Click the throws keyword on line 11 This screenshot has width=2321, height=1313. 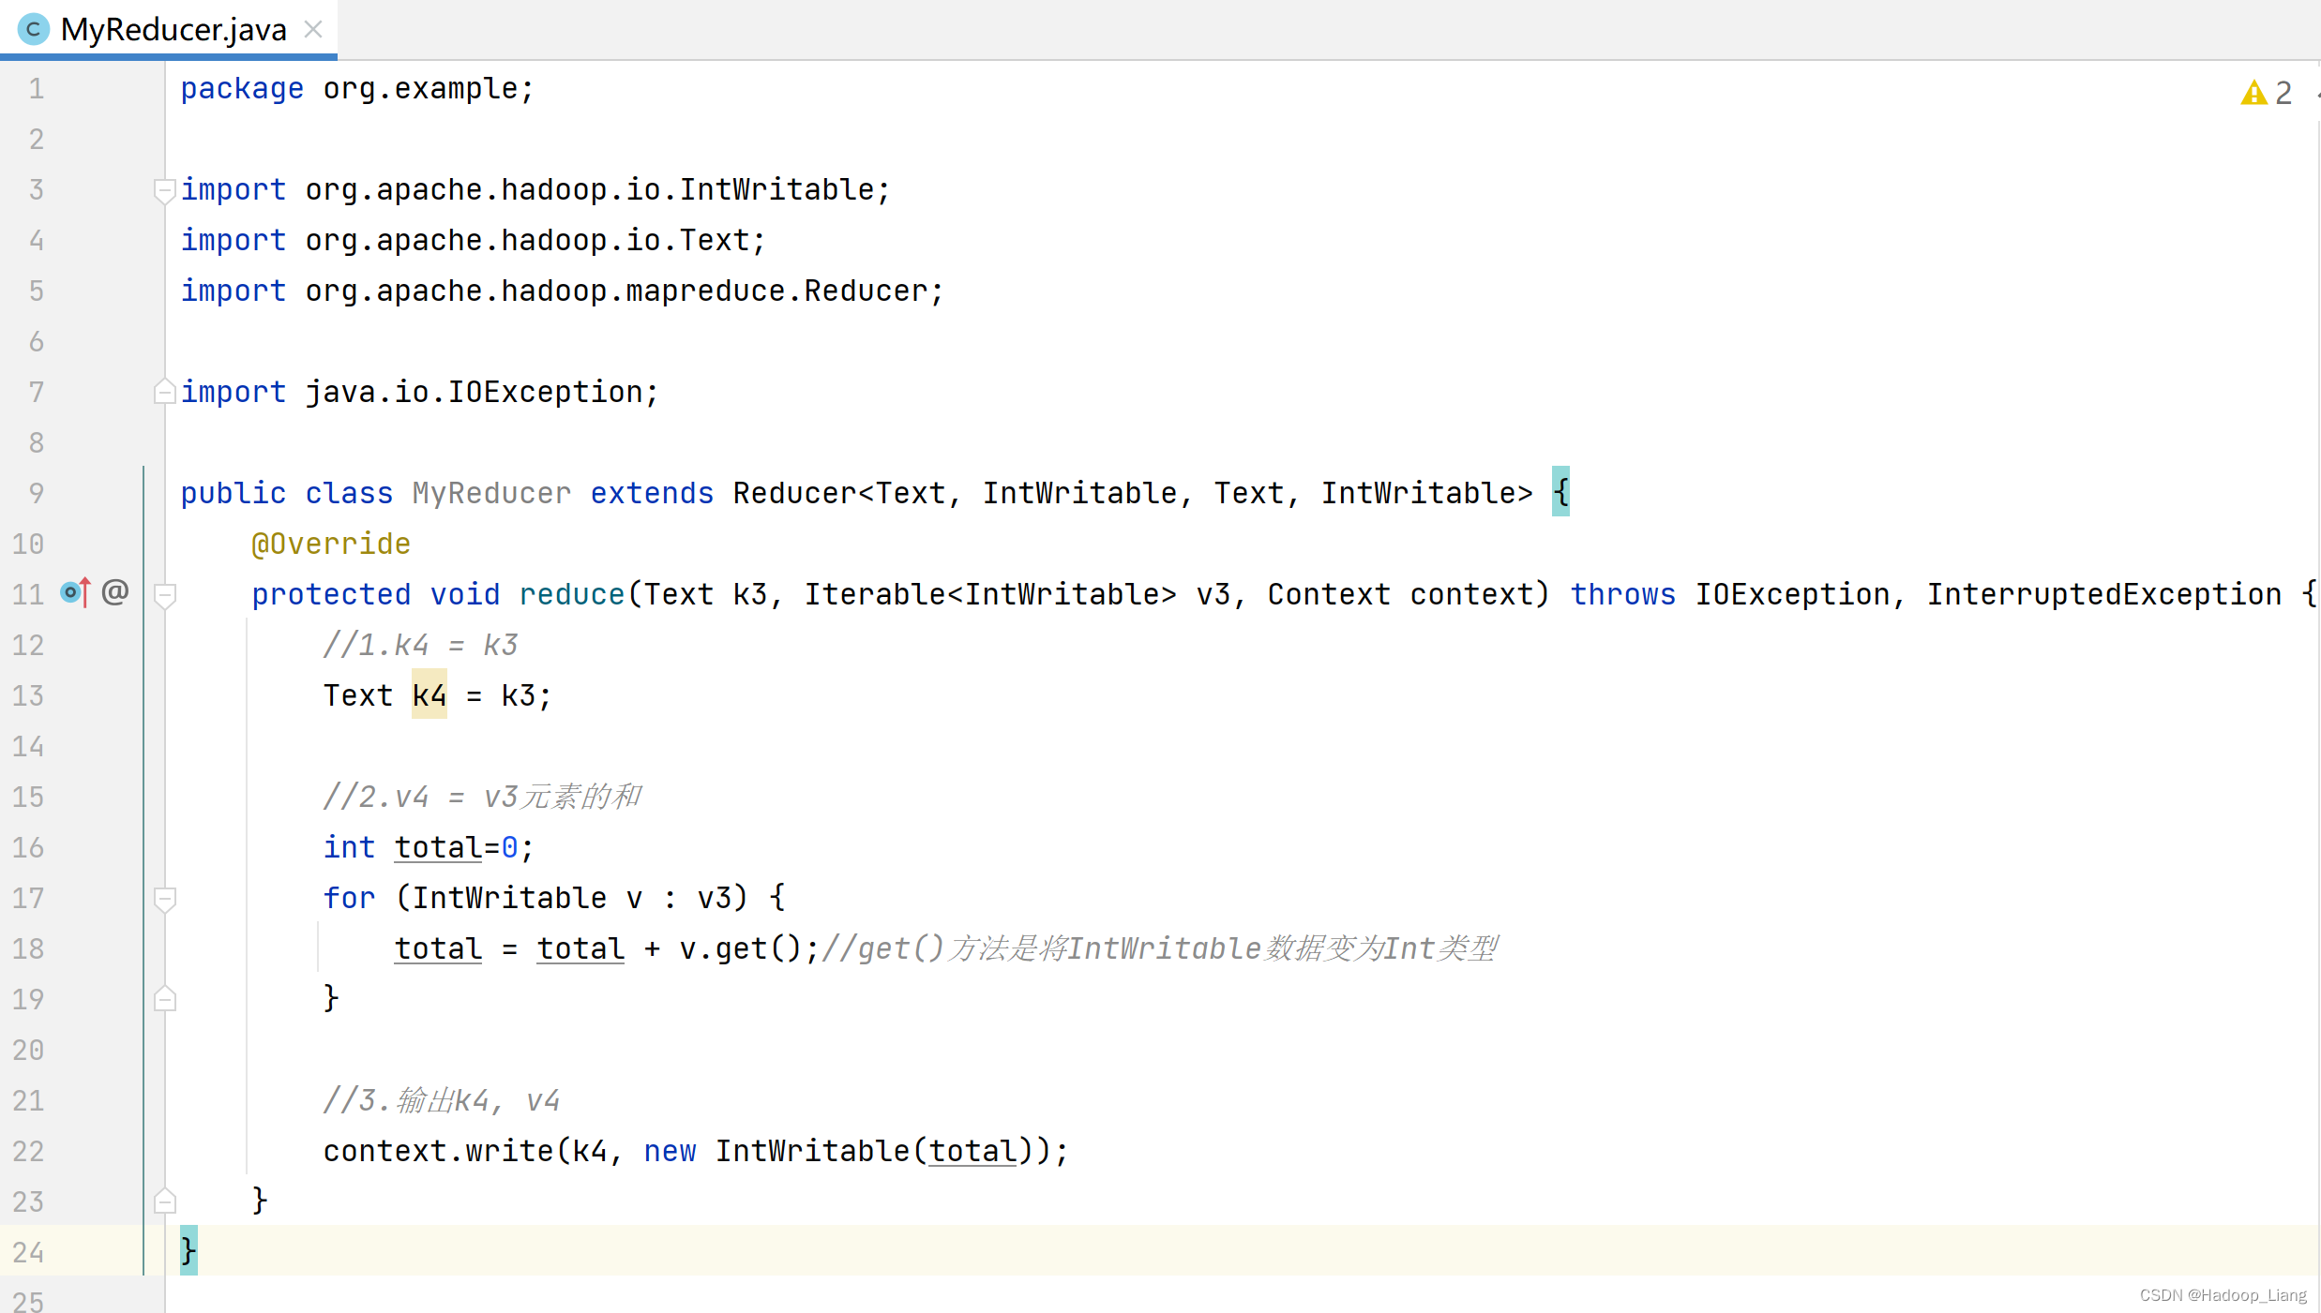click(x=1622, y=593)
